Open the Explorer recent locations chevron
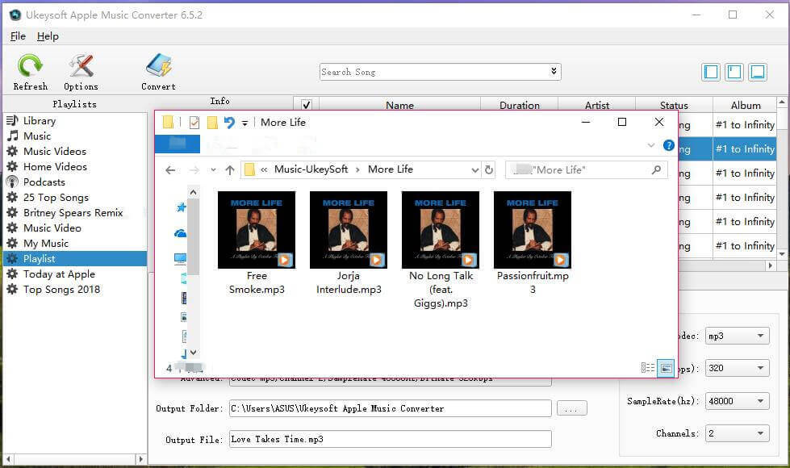 (x=213, y=170)
